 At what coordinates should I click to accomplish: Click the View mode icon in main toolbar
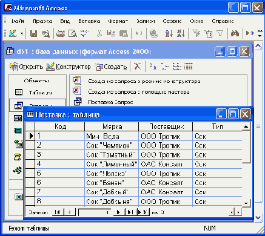coord(13,33)
